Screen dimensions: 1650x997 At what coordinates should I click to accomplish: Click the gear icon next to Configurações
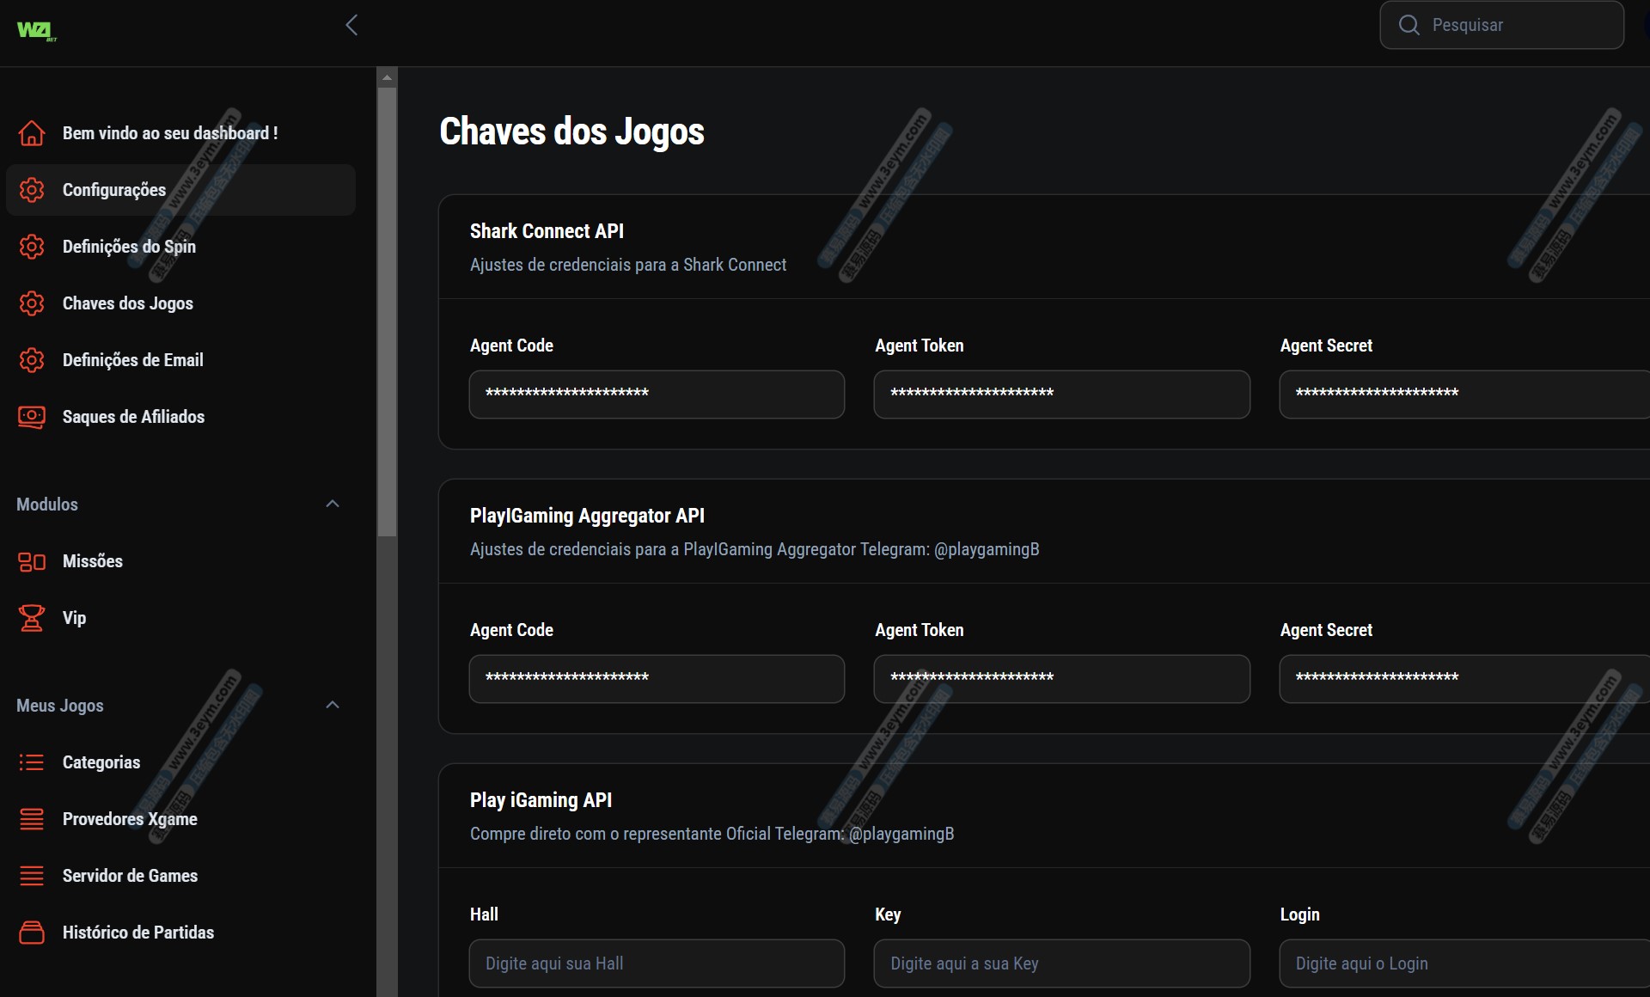point(32,190)
